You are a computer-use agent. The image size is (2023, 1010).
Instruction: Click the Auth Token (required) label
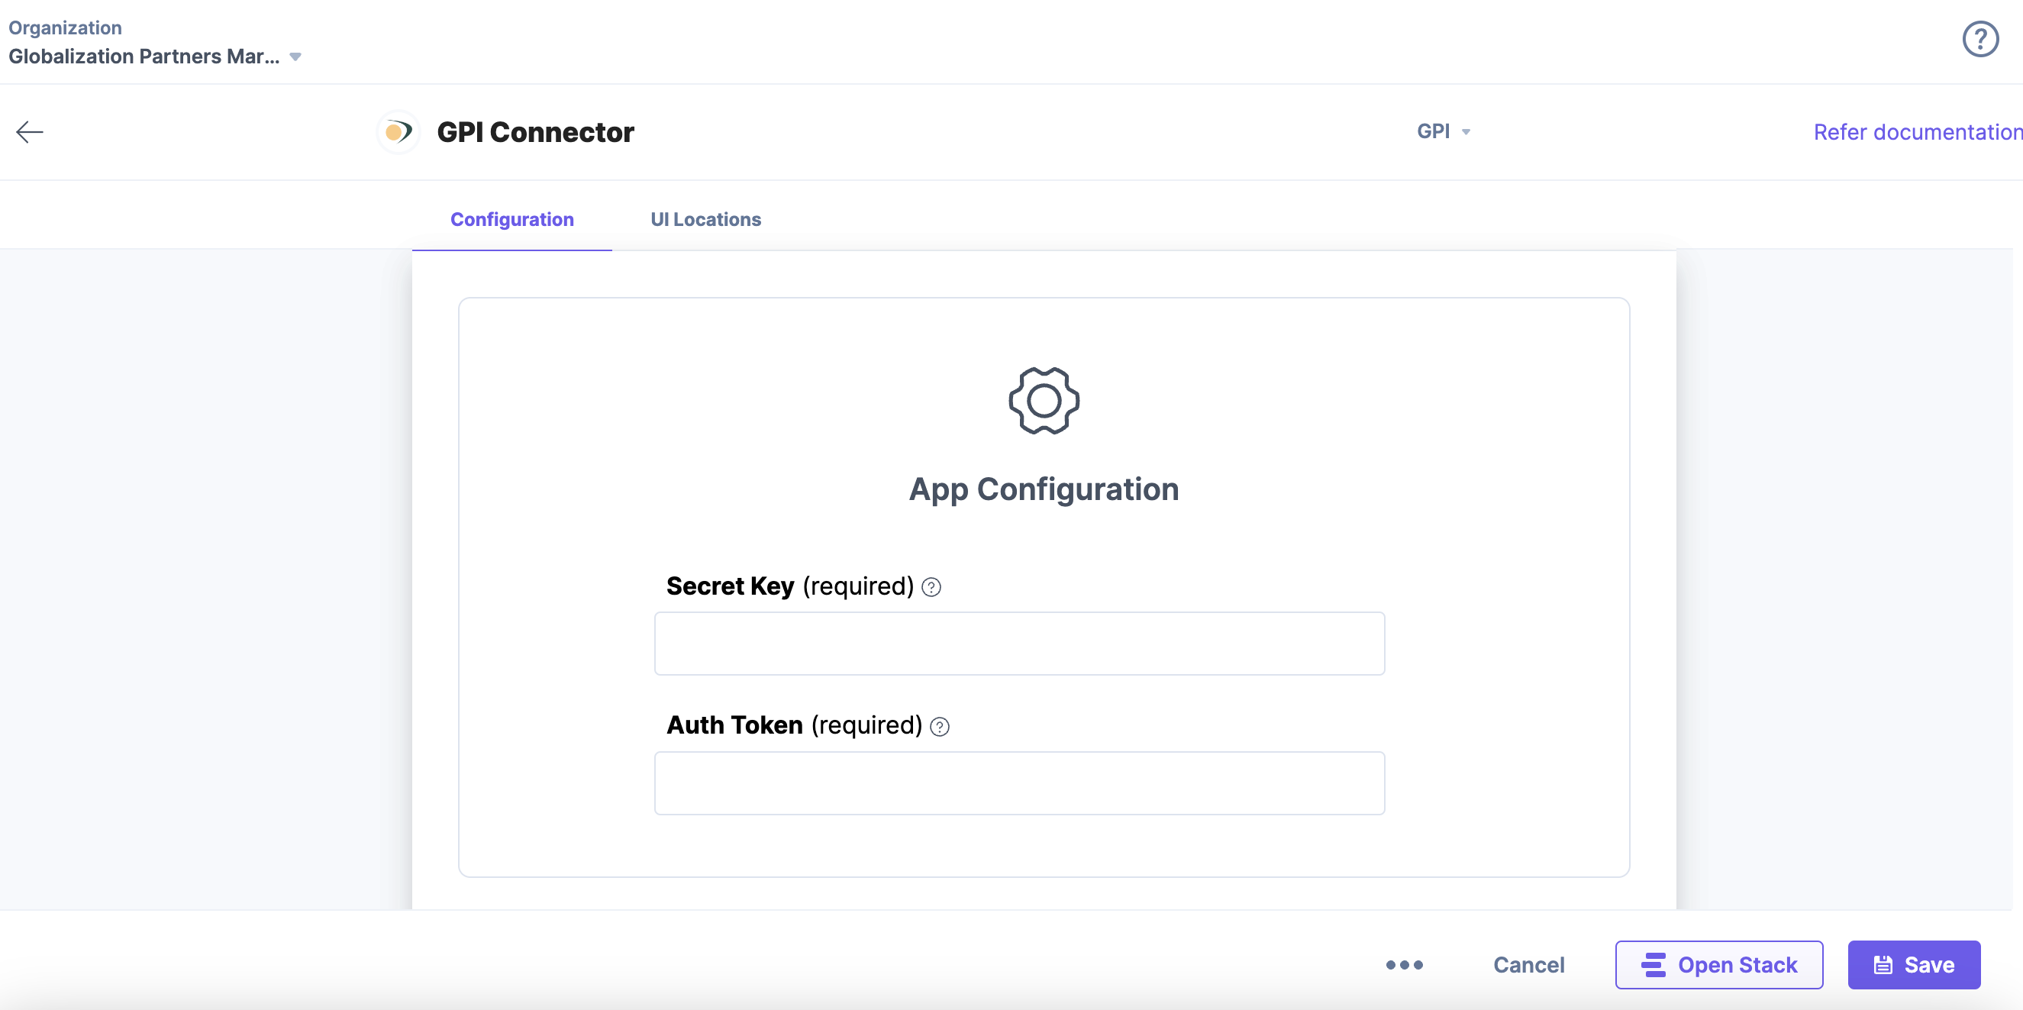point(794,725)
